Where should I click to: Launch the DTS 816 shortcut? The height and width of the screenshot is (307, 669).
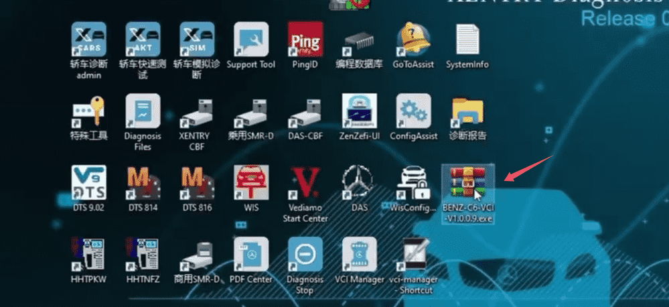point(197,182)
